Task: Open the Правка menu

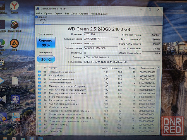Action: coord(48,14)
